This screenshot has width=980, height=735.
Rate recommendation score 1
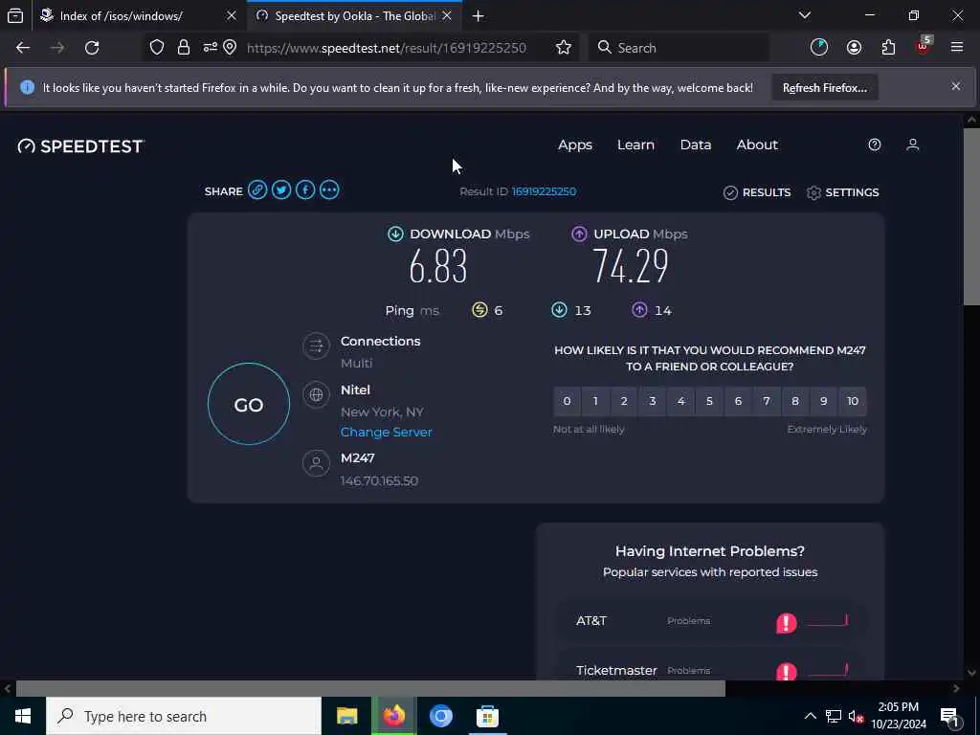(x=595, y=401)
